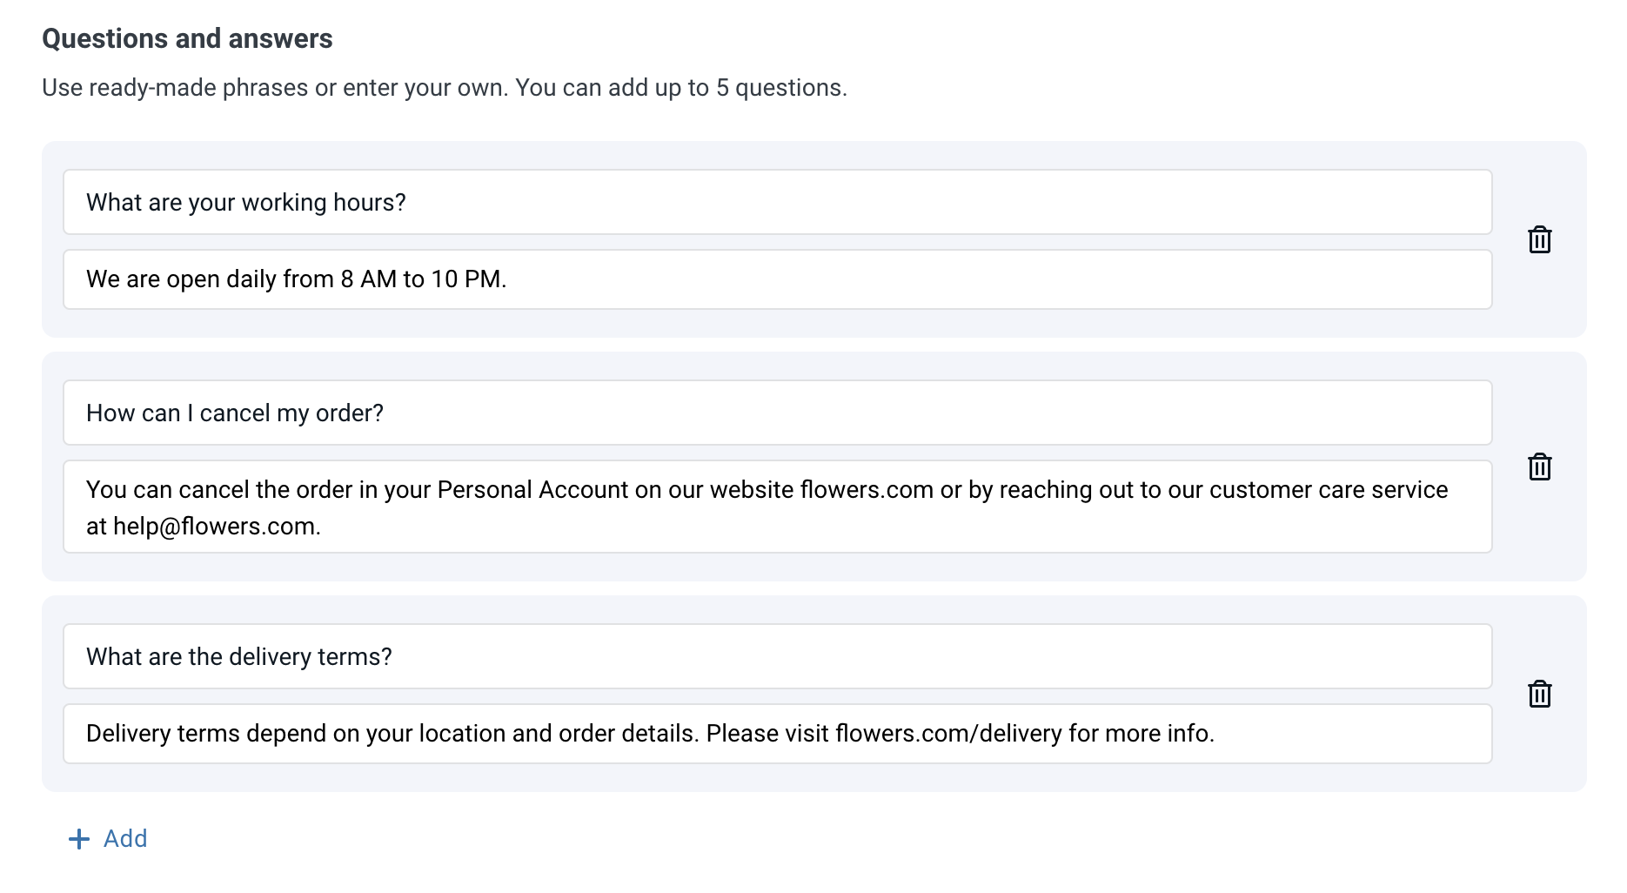The width and height of the screenshot is (1627, 893).
Task: Click the 'You can cancel the order' answer box
Action: (x=777, y=507)
